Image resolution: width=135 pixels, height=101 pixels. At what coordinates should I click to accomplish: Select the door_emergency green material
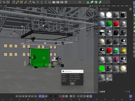pos(116,50)
